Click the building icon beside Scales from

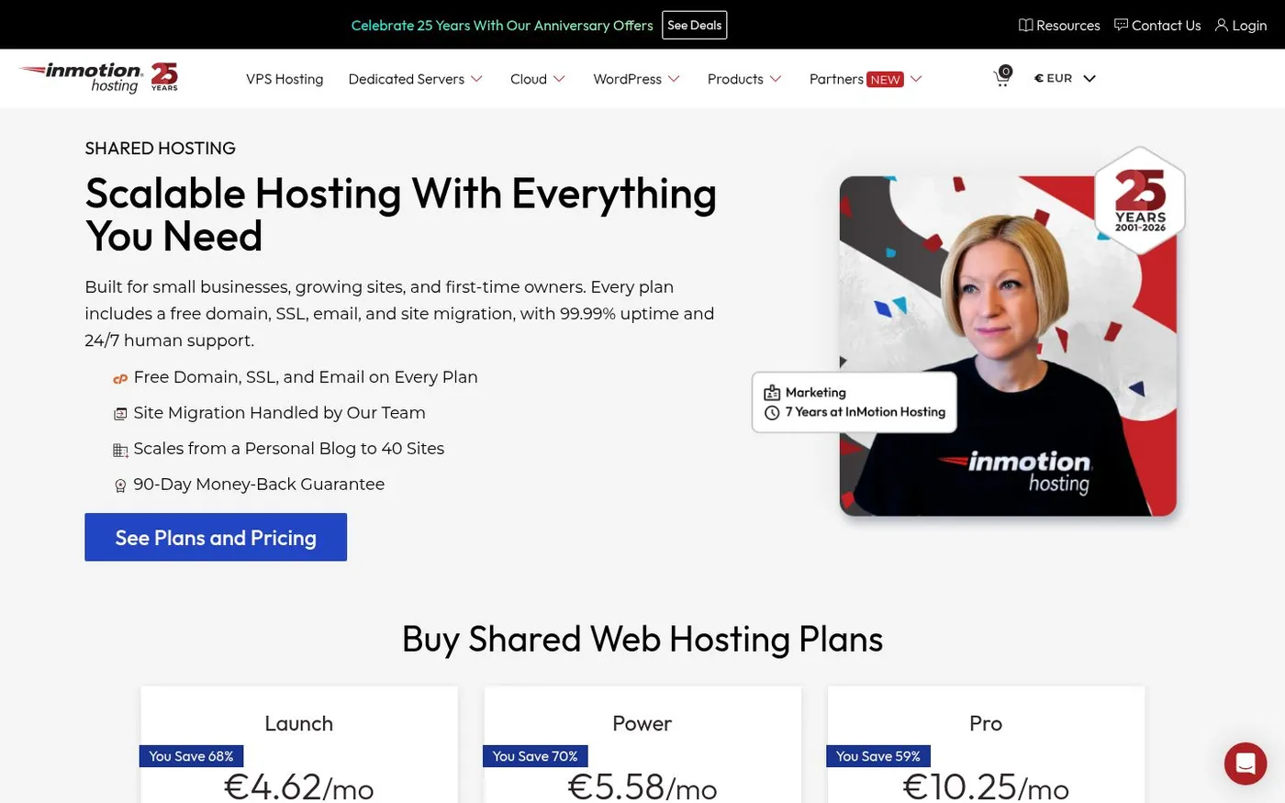120,450
